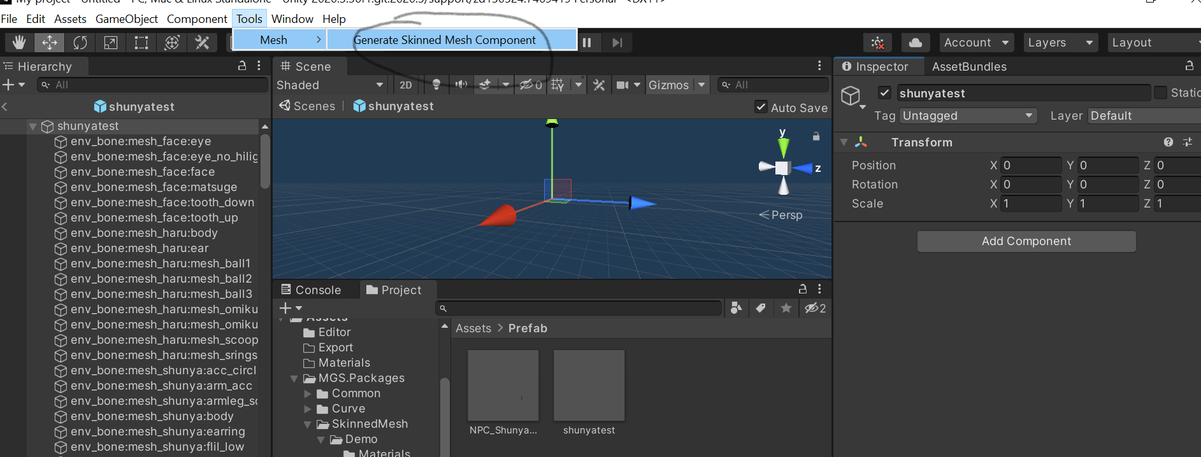1201x457 pixels.
Task: Select the Rect tool
Action: point(141,43)
